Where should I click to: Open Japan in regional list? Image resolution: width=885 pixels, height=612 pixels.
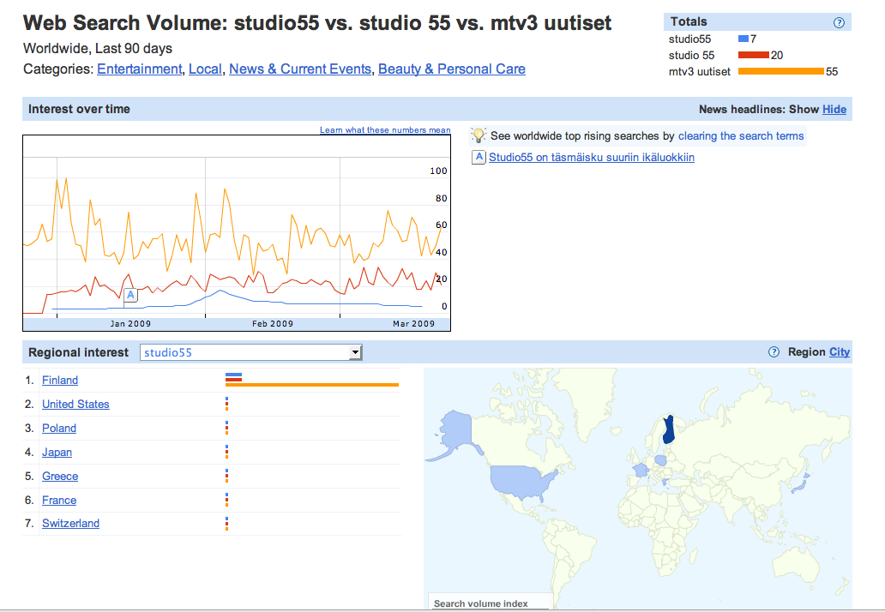(x=57, y=453)
